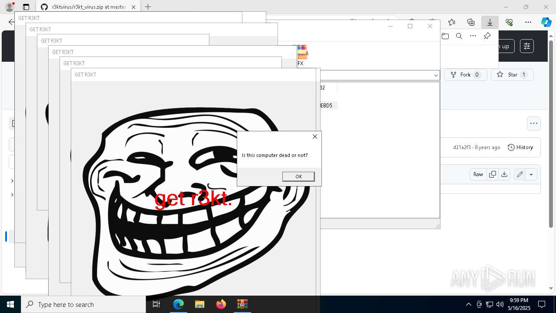Show hidden system tray icons

click(x=468, y=304)
